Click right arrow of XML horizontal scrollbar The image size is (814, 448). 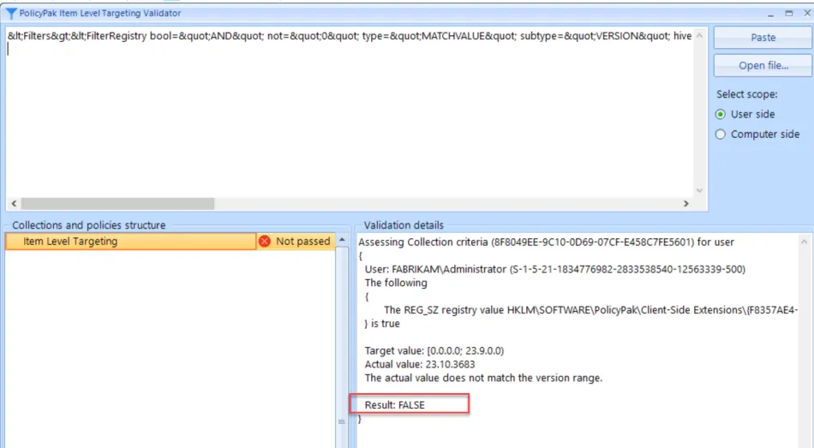tap(685, 204)
